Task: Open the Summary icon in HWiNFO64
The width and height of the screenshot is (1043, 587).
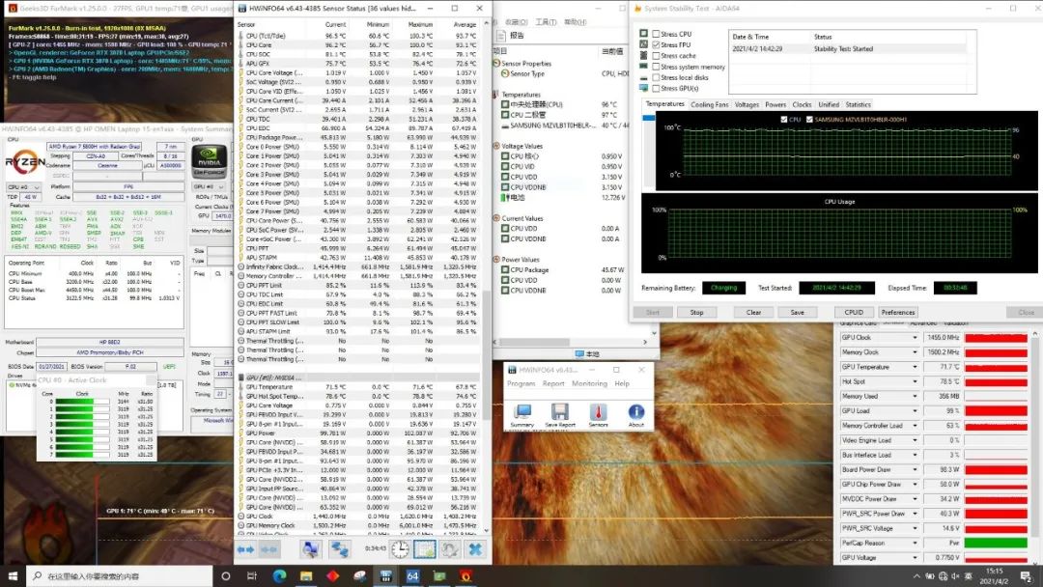Action: [521, 413]
